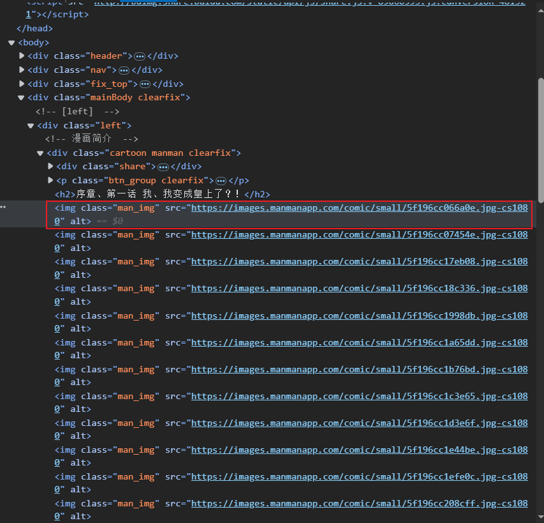Click ellipsis inside the btn_group paragraph

[x=220, y=180]
